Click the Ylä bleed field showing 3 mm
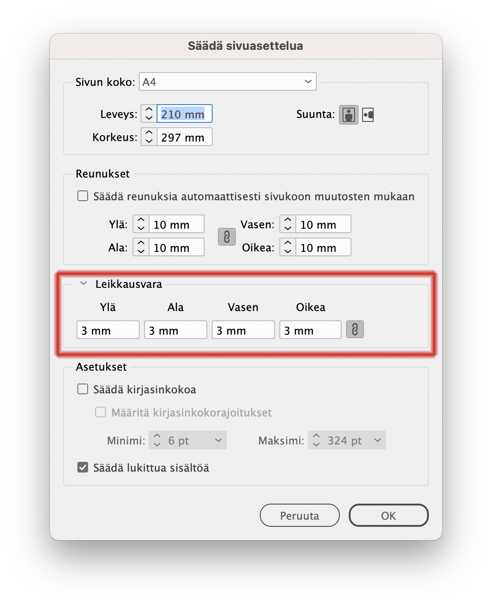 (x=108, y=330)
